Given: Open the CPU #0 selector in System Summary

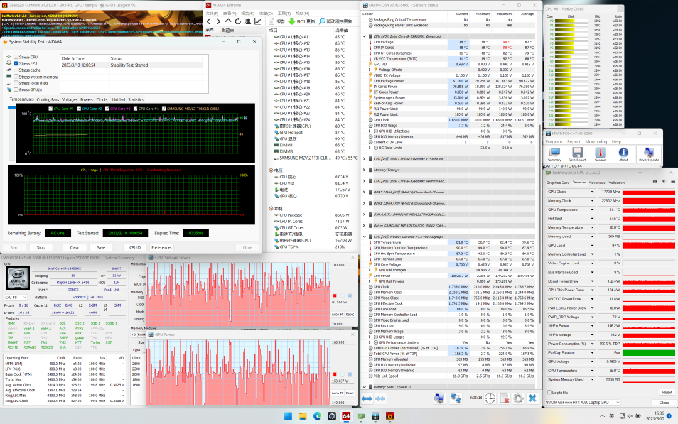Looking at the screenshot, I should pos(16,297).
